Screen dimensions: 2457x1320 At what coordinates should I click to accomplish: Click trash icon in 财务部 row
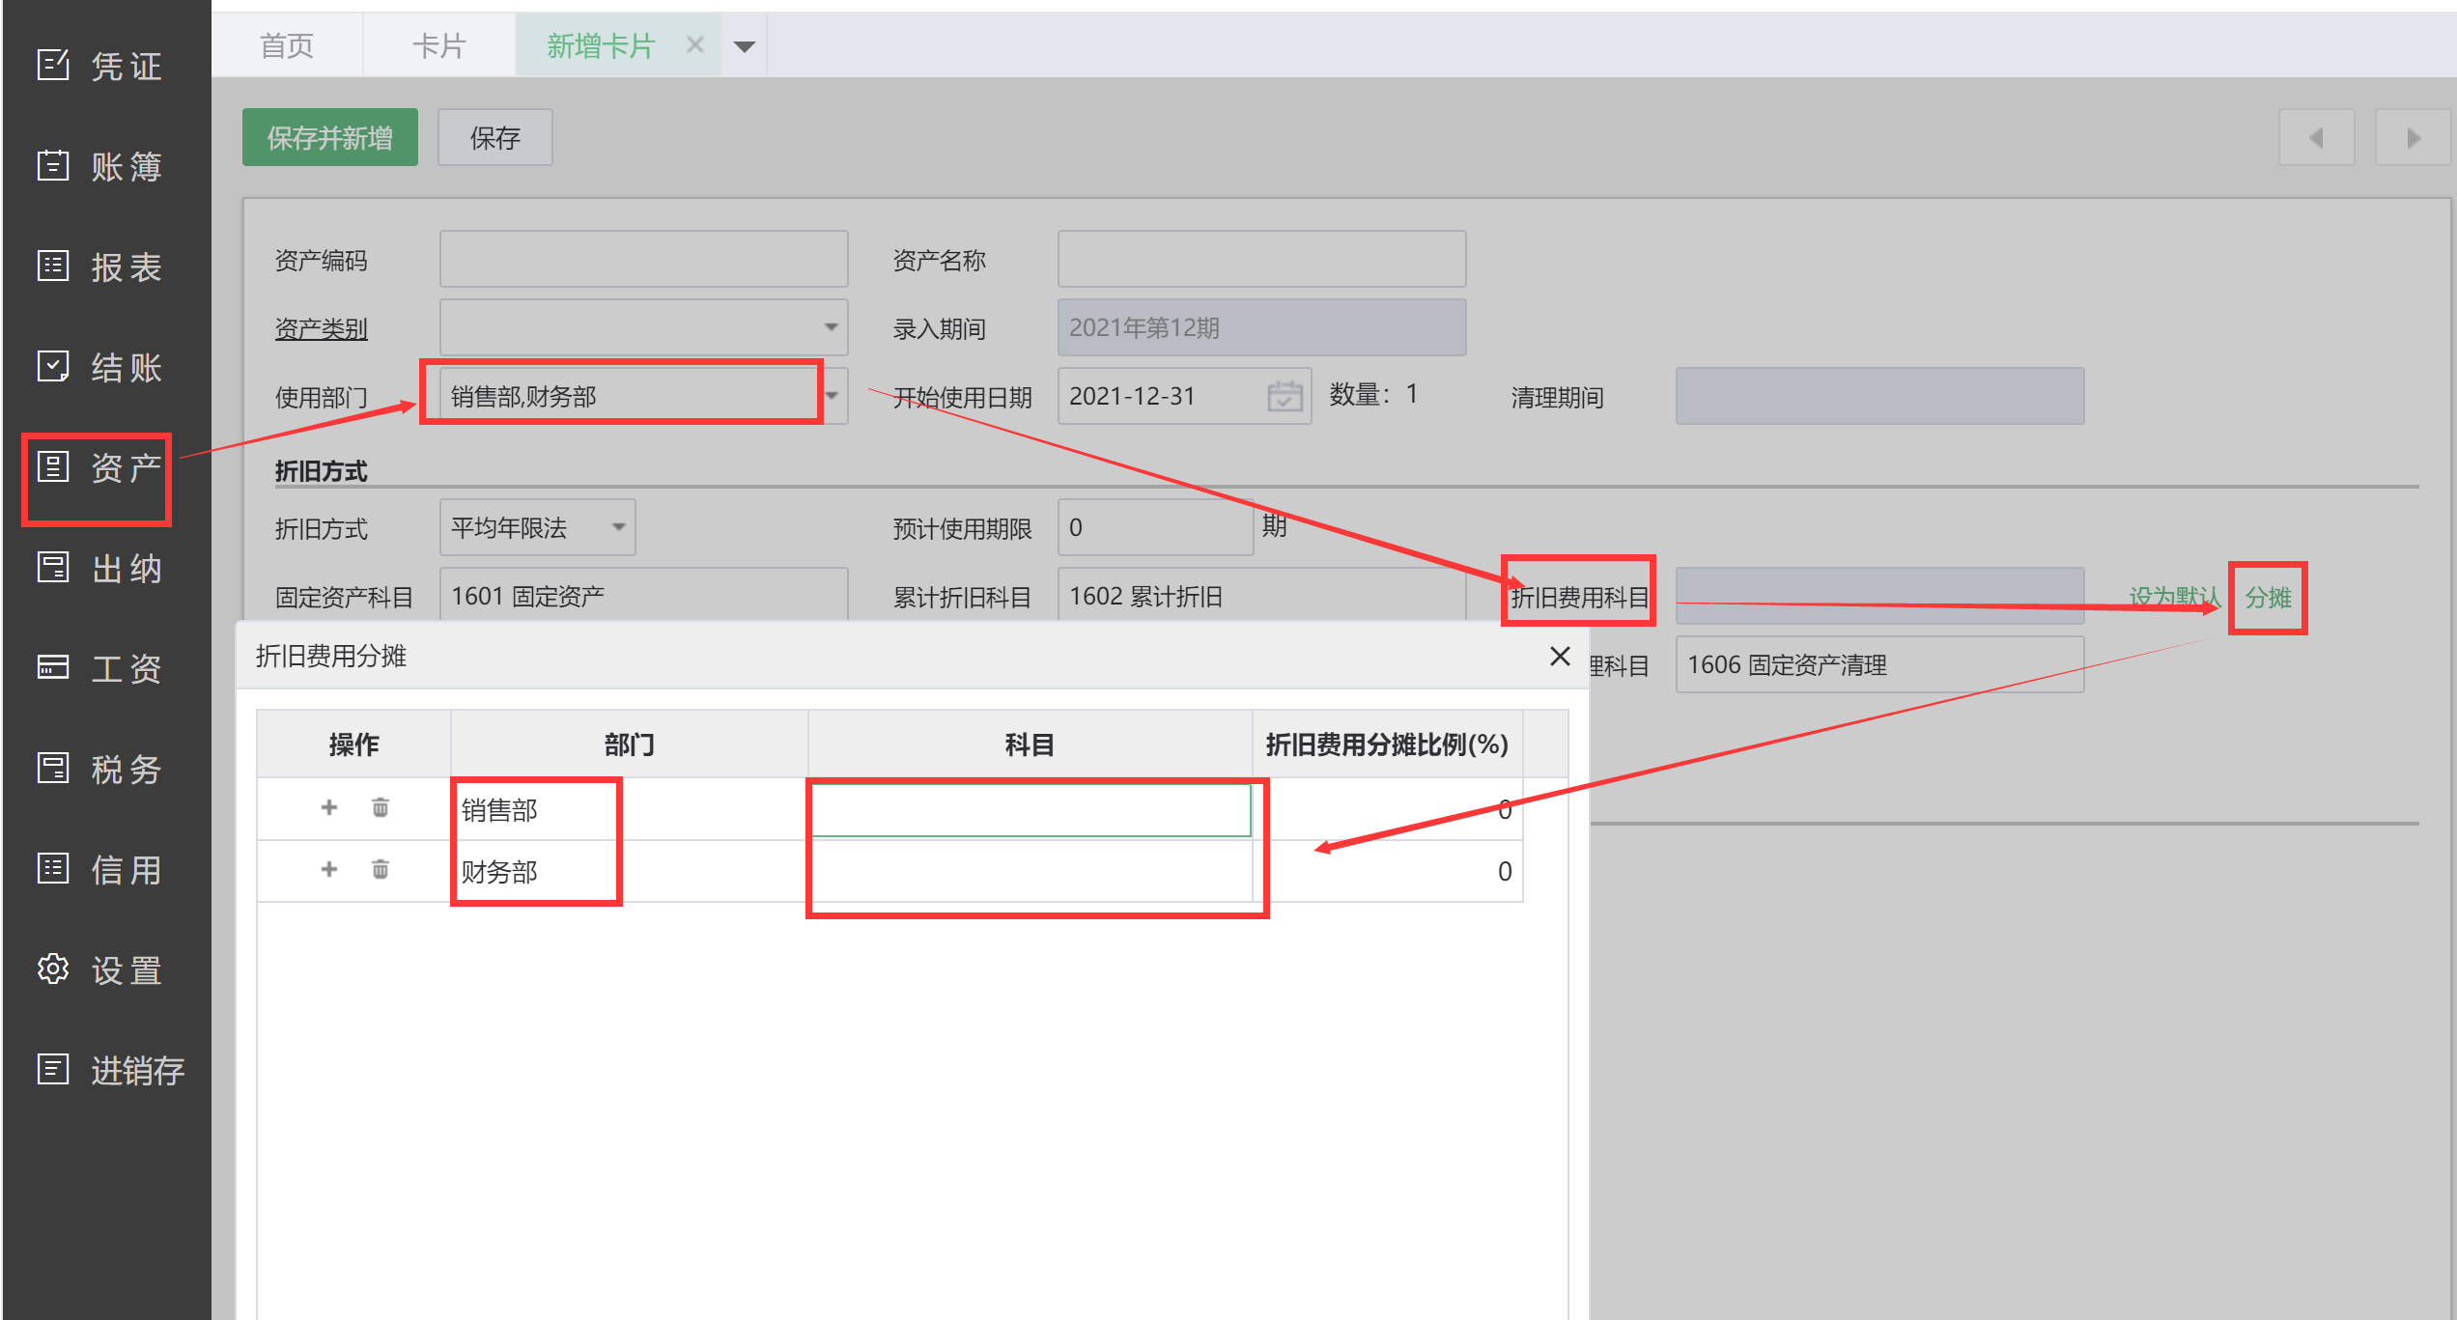[x=381, y=870]
